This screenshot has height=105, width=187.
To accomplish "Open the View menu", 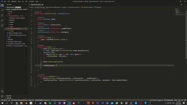I will tap(19, 1).
